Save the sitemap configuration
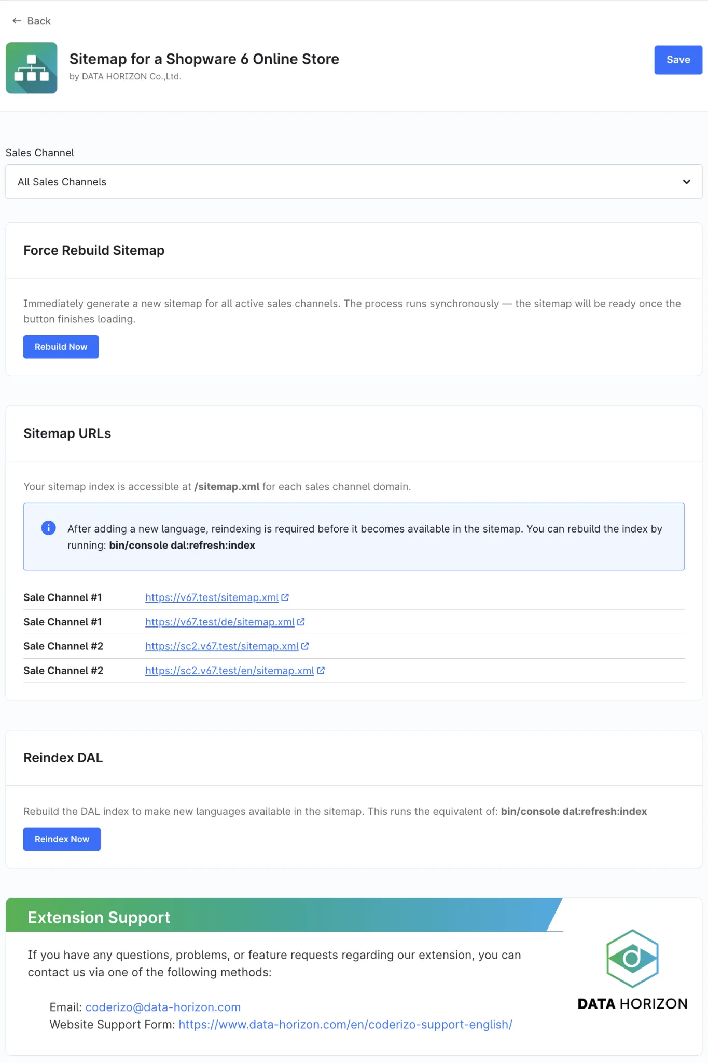The height and width of the screenshot is (1063, 708). [x=678, y=60]
